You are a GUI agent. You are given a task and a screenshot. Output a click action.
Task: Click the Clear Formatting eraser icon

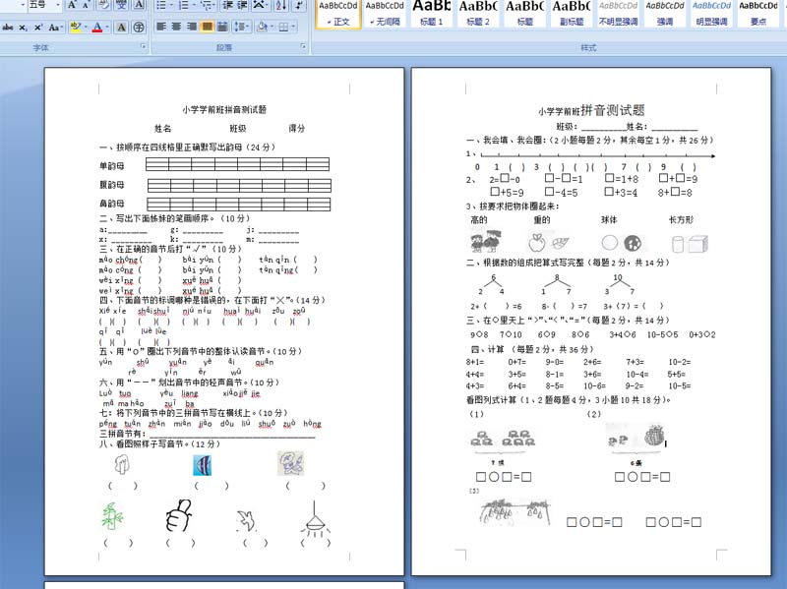coord(104,5)
